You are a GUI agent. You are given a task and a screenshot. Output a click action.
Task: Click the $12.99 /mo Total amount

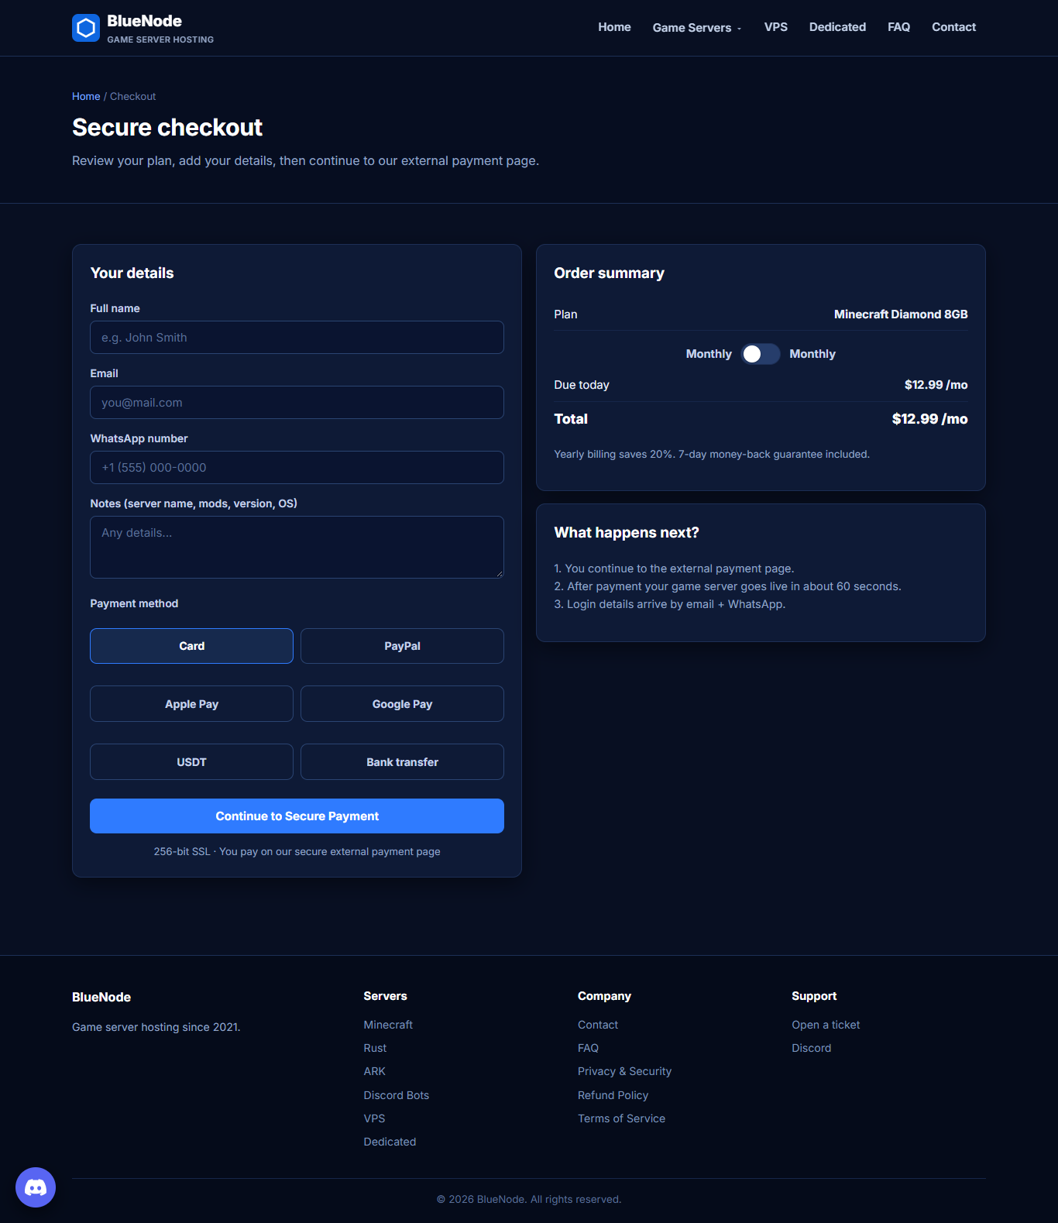(929, 419)
